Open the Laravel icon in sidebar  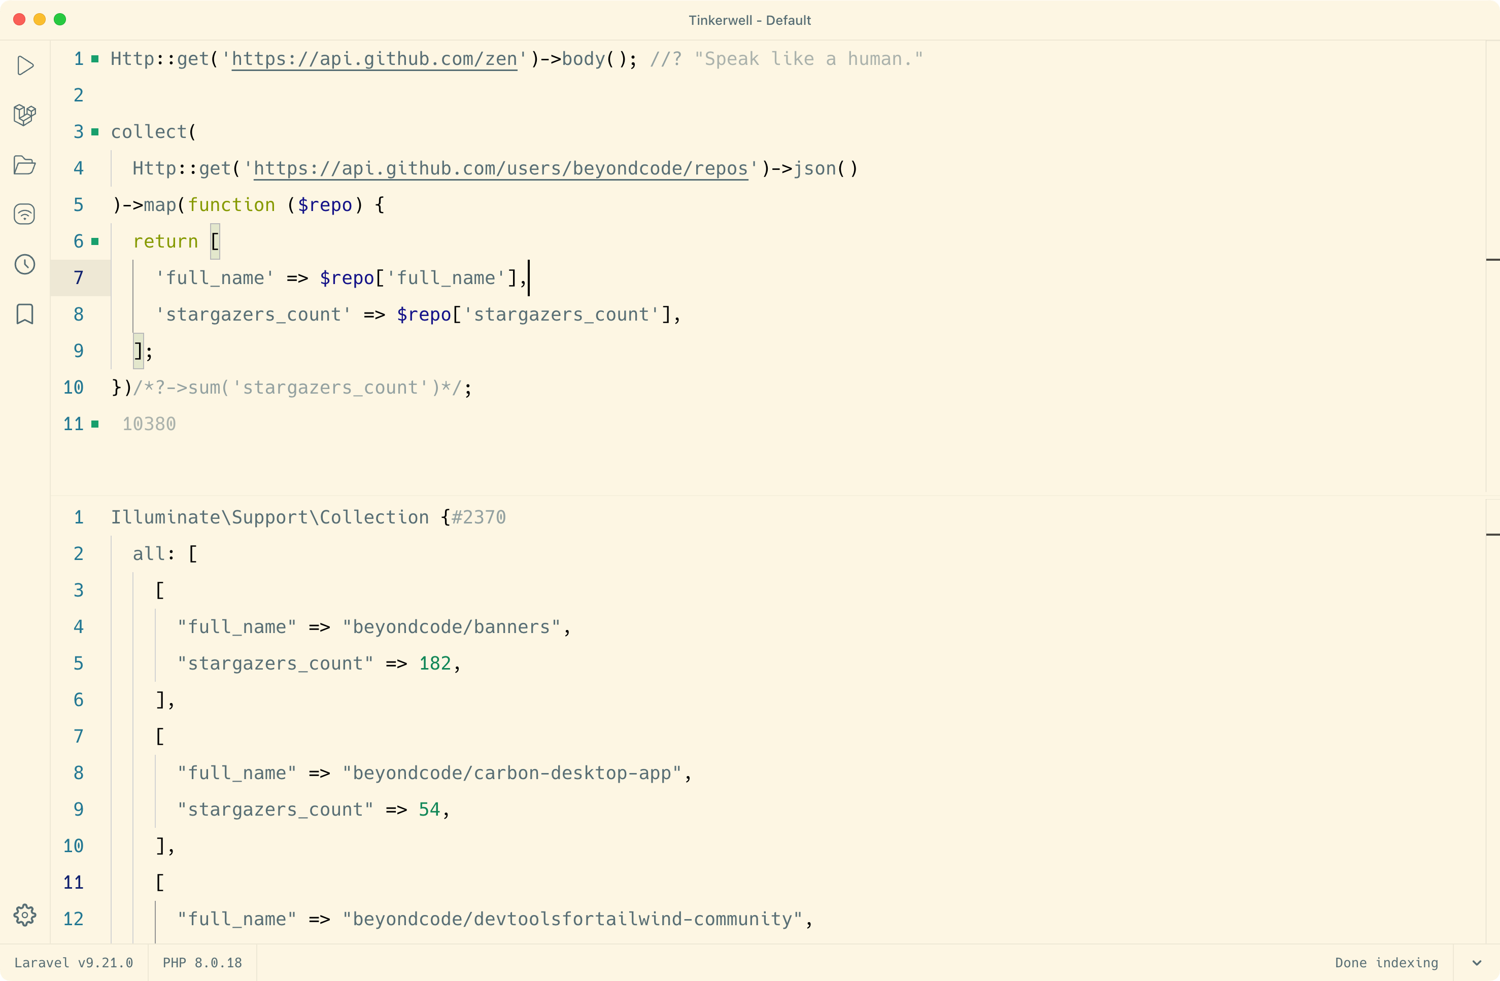pos(24,115)
